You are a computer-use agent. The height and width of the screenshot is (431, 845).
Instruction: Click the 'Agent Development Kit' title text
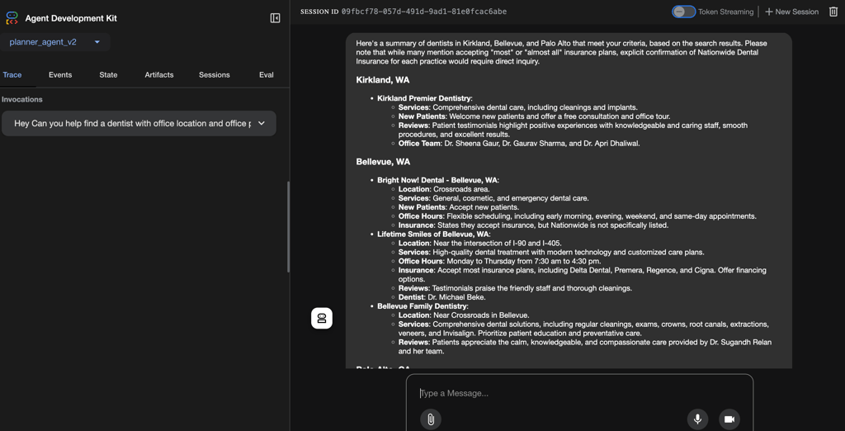pos(71,18)
